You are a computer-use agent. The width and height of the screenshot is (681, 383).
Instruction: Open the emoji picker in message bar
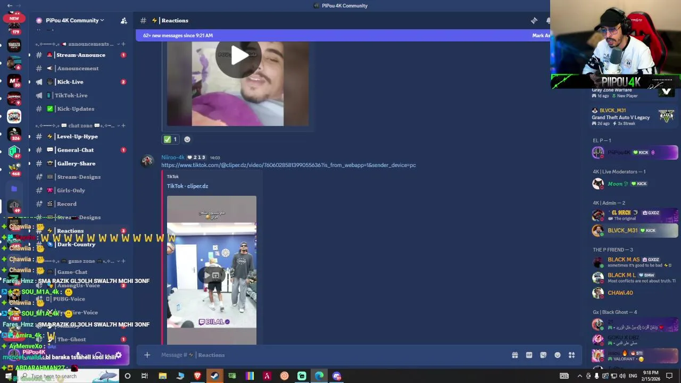pos(558,355)
